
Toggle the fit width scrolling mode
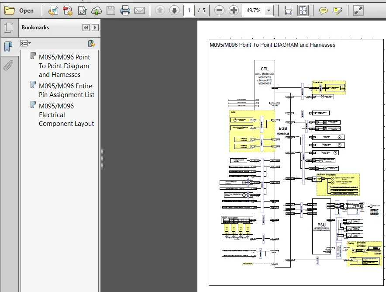coord(288,10)
